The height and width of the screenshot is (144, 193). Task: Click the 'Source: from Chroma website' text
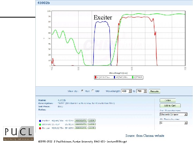click(145, 136)
